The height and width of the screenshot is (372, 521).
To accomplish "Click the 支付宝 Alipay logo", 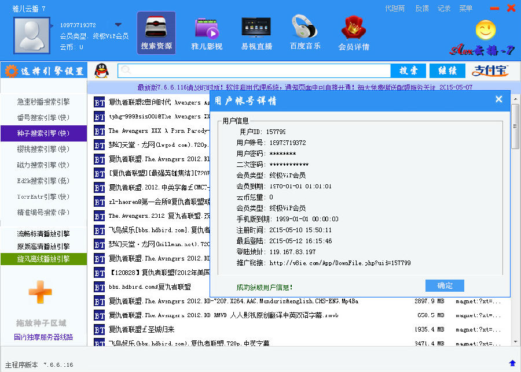I will click(490, 70).
